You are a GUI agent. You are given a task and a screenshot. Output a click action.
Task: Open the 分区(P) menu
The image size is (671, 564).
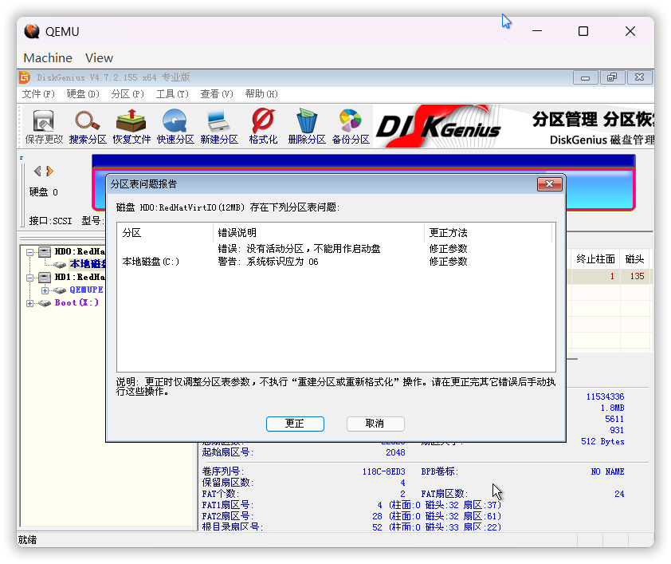(128, 94)
